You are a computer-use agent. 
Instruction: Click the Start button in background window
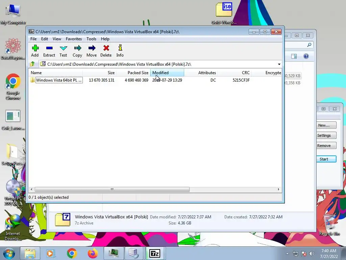[326, 159]
